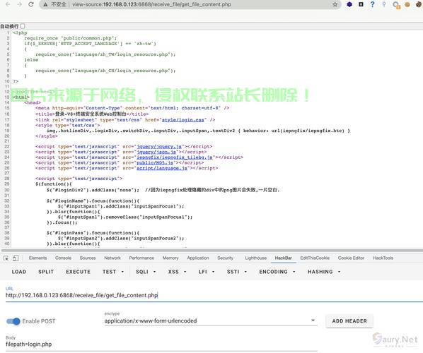Open the black square extension icon
The height and width of the screenshot is (353, 423).
tap(361, 4)
